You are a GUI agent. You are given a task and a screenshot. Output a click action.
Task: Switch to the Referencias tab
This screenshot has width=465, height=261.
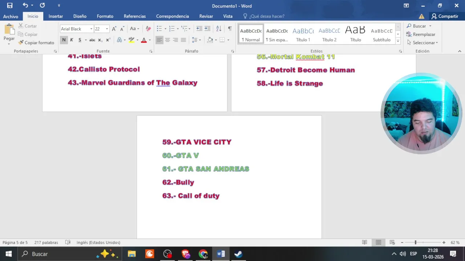click(135, 16)
